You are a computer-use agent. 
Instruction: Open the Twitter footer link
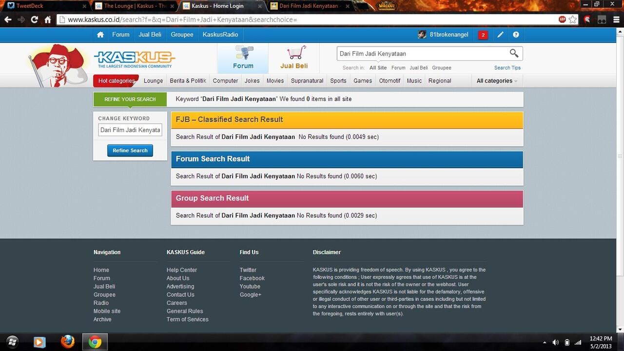pyautogui.click(x=248, y=270)
